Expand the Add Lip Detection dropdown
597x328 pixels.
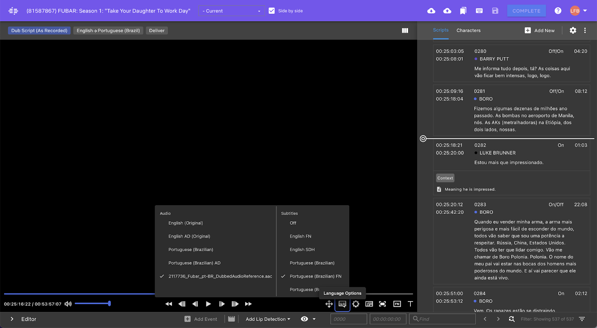coord(268,319)
